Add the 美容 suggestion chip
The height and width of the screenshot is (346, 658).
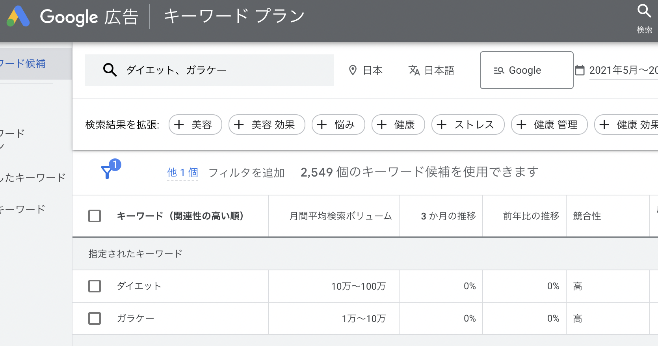coord(195,125)
